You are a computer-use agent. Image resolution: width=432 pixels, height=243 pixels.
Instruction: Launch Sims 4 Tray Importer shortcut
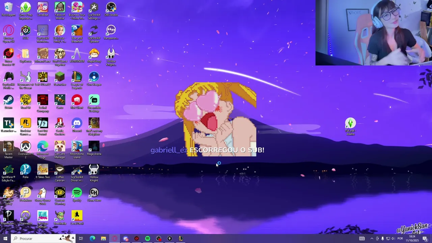pyautogui.click(x=26, y=11)
